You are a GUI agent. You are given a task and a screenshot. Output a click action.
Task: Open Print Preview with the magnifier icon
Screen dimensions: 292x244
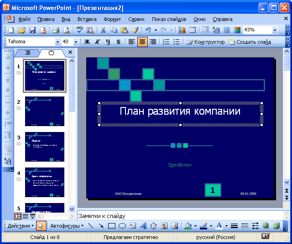tap(67, 30)
